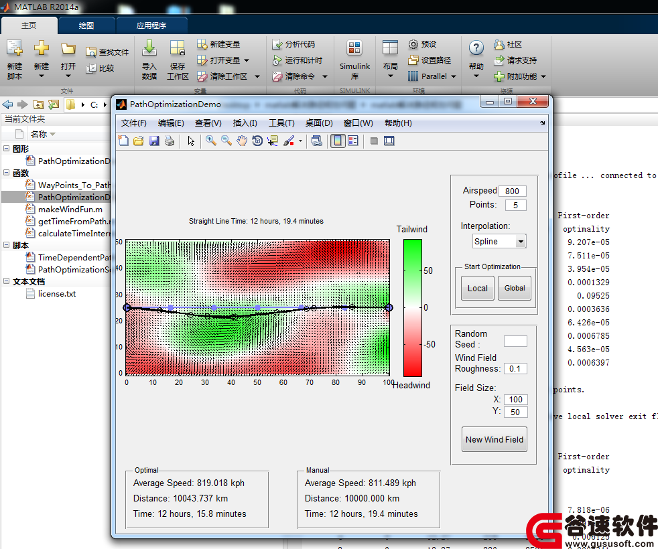Open the Edit (编辑) menu in figure window
The height and width of the screenshot is (549, 658).
pyautogui.click(x=171, y=123)
